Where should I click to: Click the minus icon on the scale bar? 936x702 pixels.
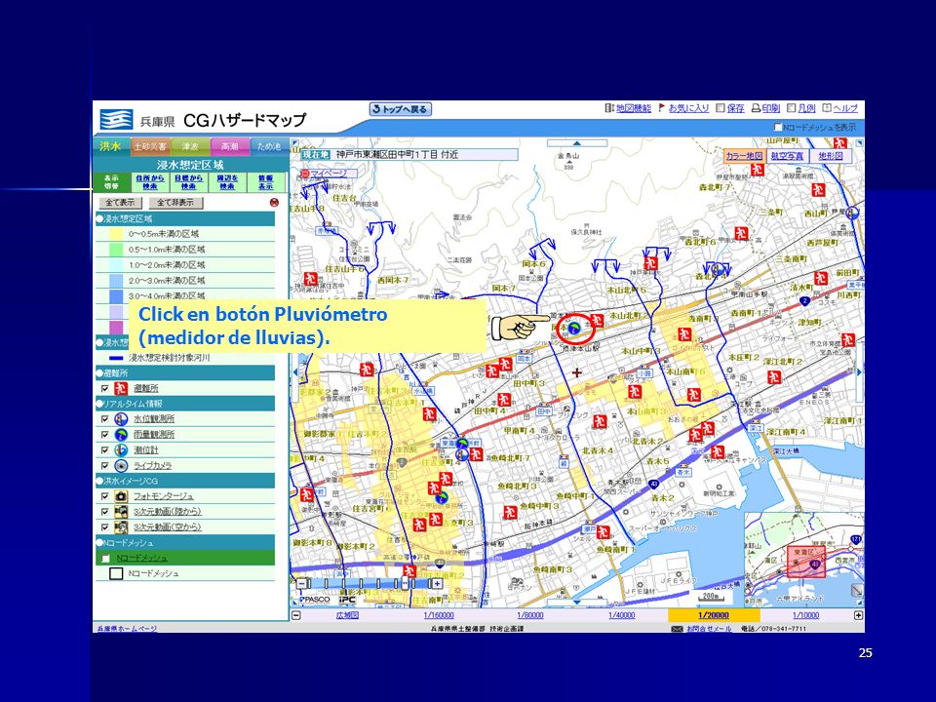pos(296,615)
